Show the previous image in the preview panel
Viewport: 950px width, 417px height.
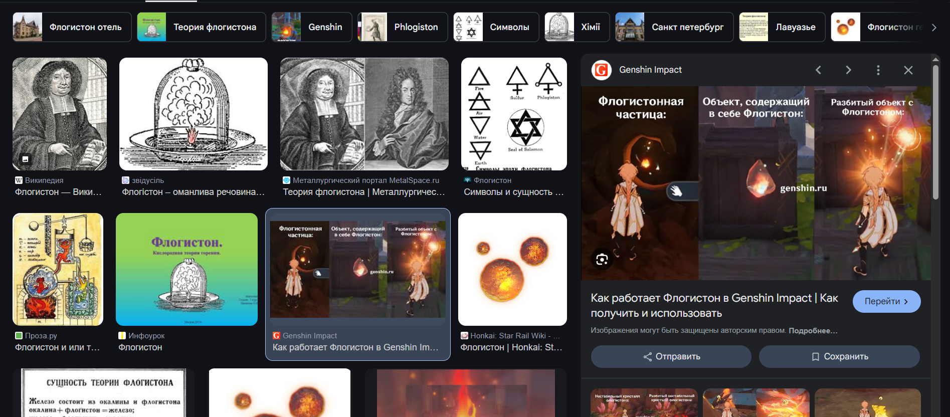click(x=818, y=70)
